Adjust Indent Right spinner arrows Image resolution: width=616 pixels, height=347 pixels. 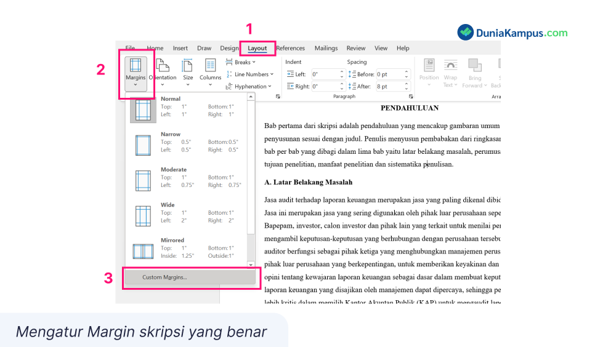pos(342,86)
